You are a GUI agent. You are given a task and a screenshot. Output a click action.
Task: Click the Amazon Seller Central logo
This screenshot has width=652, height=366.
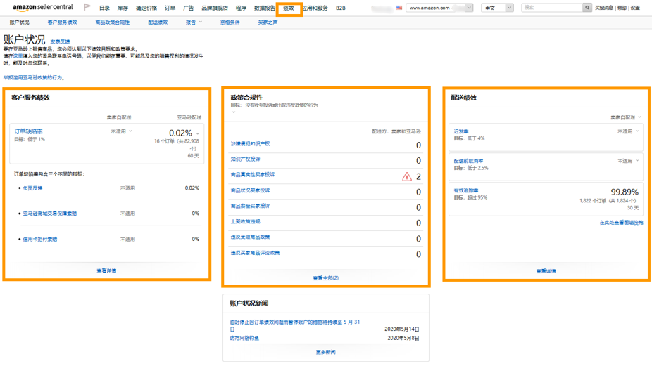(42, 8)
